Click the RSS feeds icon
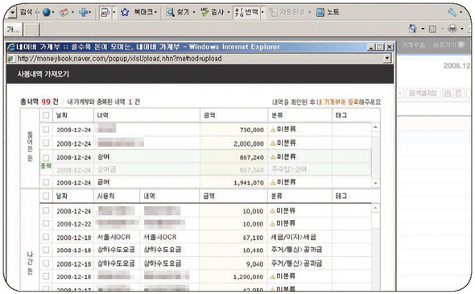 click(433, 29)
